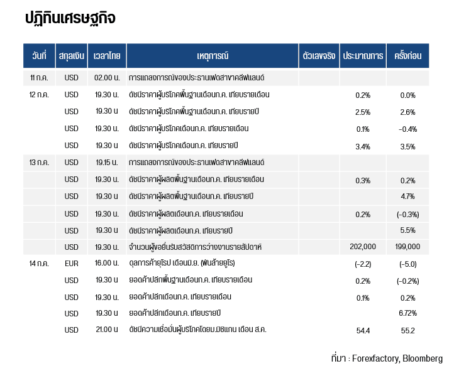Select the previous value "6.72%"

(x=407, y=313)
